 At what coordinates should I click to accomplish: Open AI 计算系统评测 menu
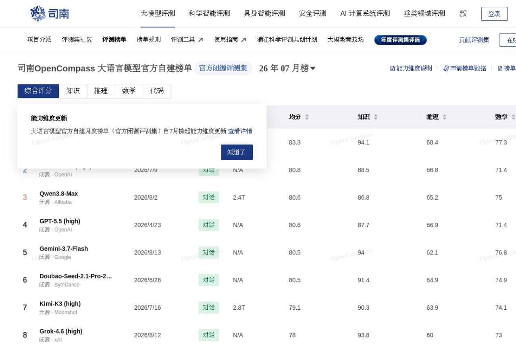[x=365, y=14]
